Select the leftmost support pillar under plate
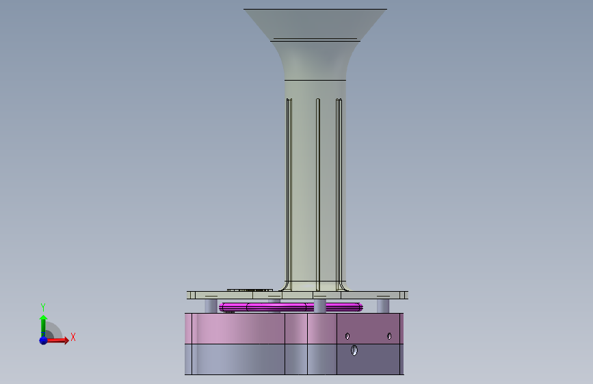The width and height of the screenshot is (593, 384). tap(211, 306)
